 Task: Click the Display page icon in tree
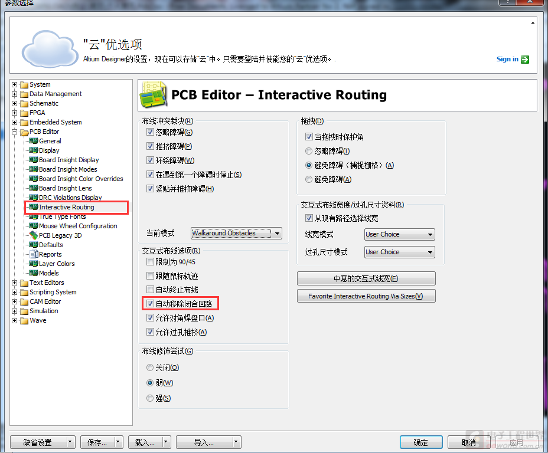(34, 150)
